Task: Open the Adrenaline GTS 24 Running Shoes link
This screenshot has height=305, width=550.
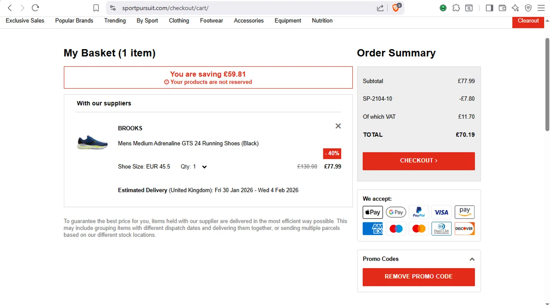Action: 188,144
